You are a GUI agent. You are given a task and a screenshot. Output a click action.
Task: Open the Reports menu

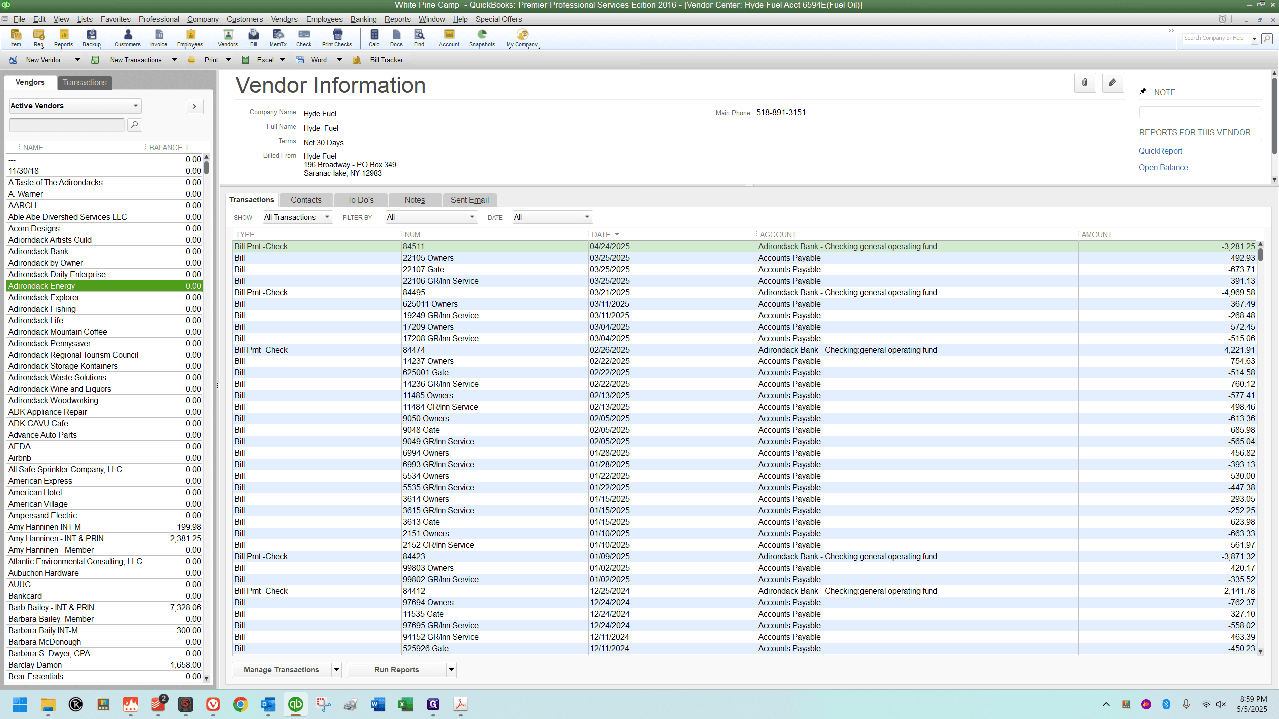(397, 19)
